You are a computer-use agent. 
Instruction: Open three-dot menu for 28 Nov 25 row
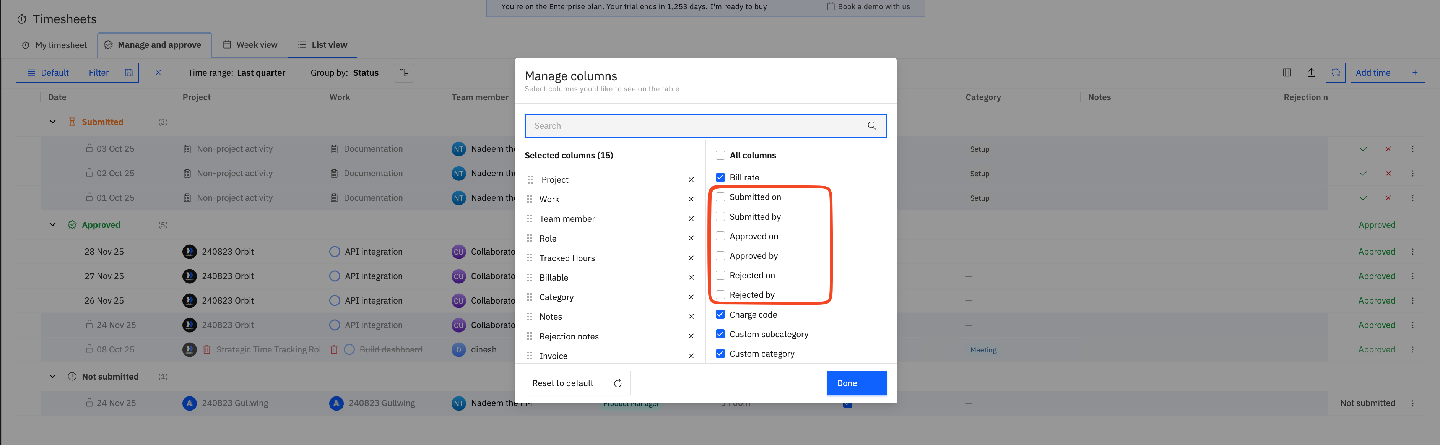(x=1412, y=252)
